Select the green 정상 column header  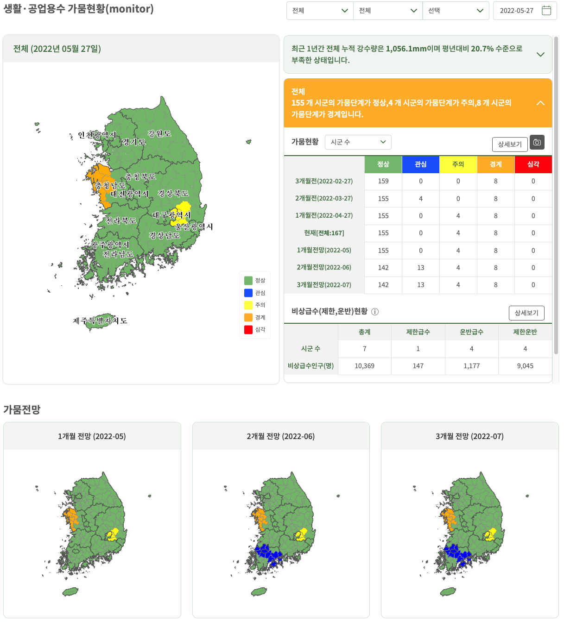pyautogui.click(x=383, y=164)
